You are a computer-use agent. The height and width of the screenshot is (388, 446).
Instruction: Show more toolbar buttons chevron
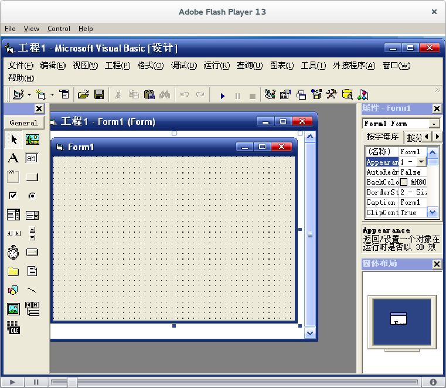(437, 90)
